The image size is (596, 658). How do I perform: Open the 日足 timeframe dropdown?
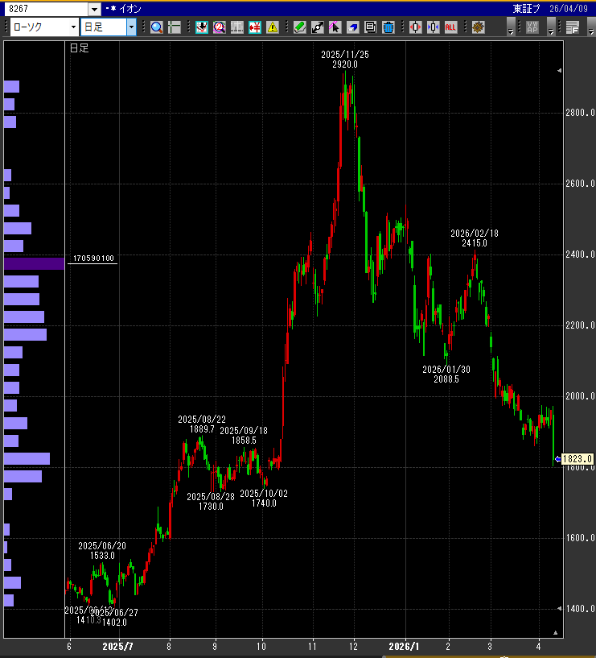point(131,27)
